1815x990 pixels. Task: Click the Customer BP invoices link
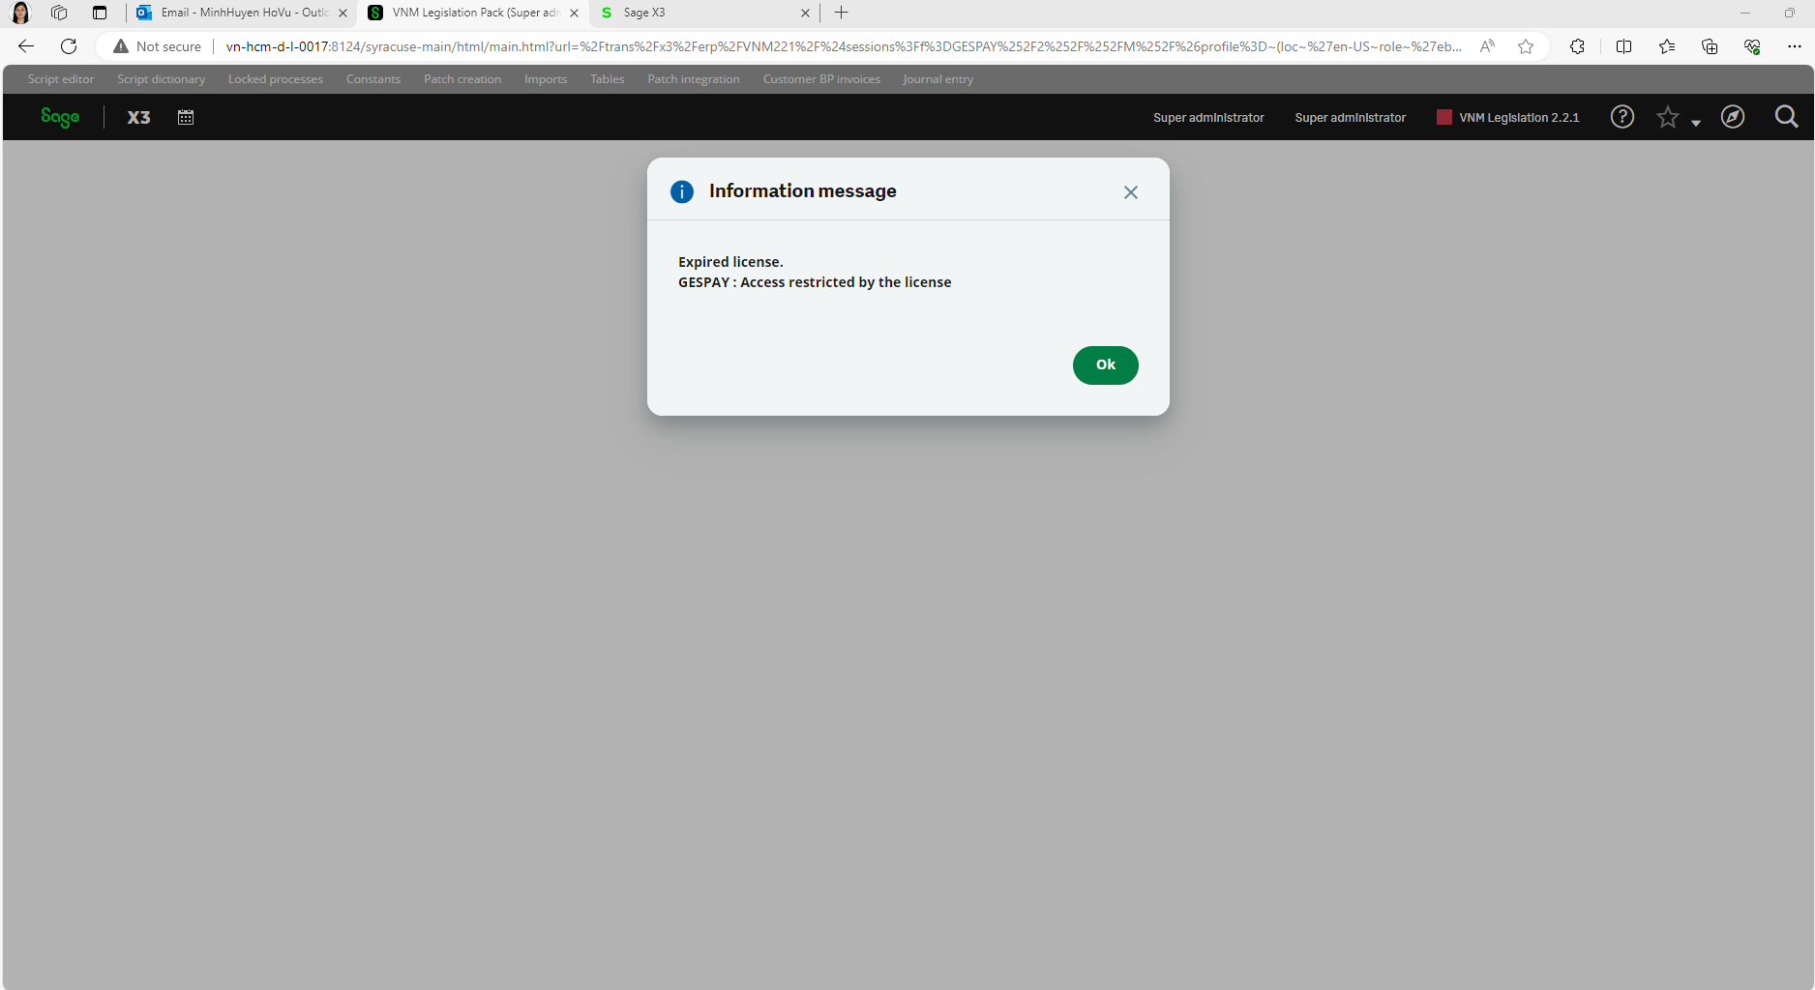(x=820, y=79)
